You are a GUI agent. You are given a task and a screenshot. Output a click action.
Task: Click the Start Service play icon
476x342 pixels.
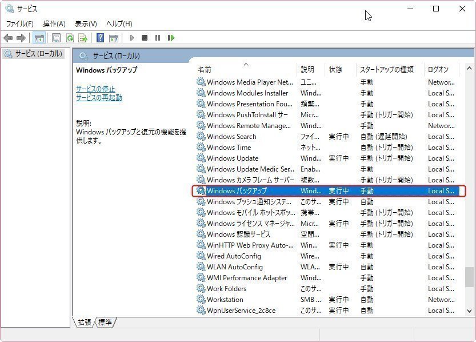(x=132, y=38)
